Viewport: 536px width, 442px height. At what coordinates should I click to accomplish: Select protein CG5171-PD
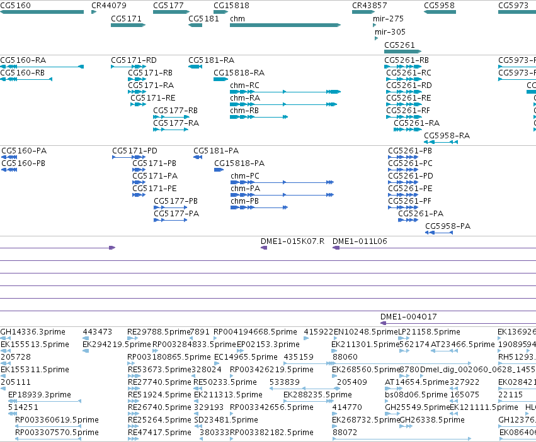(x=135, y=151)
